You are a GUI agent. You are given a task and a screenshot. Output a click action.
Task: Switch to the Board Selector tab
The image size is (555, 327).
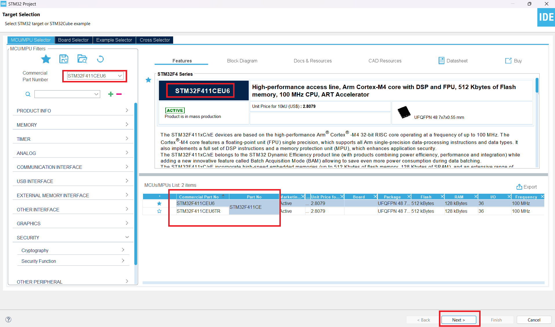point(73,40)
